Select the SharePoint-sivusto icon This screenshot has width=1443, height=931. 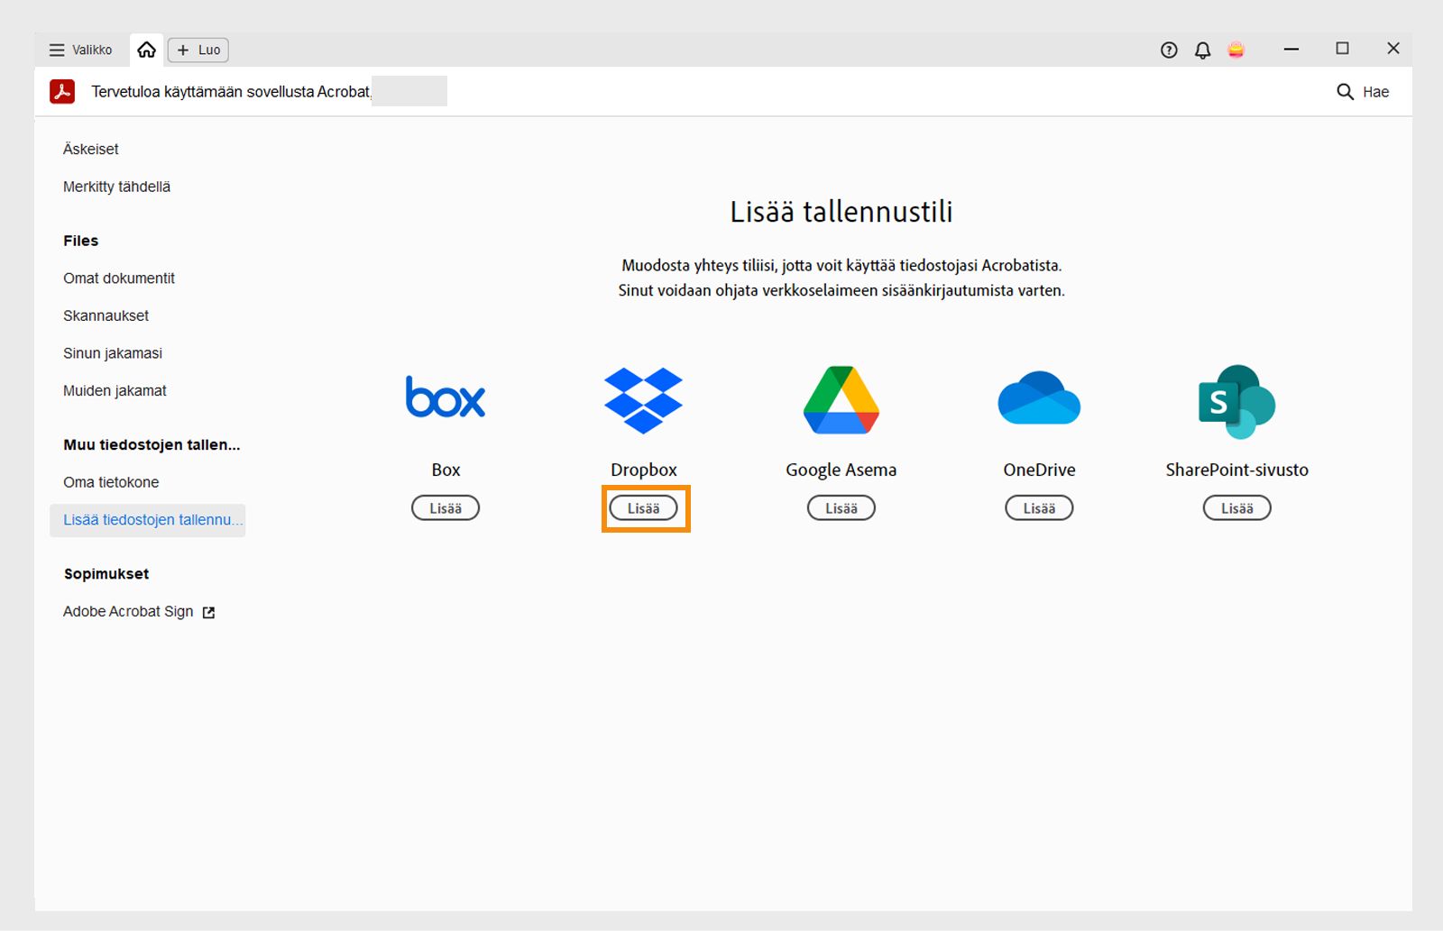1236,400
